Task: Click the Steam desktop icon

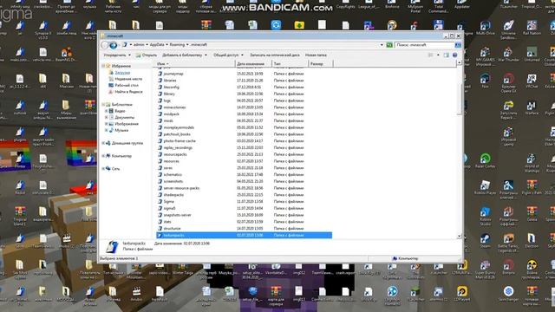Action: coord(486,241)
